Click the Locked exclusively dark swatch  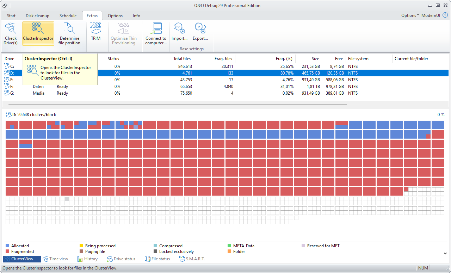[155, 252]
